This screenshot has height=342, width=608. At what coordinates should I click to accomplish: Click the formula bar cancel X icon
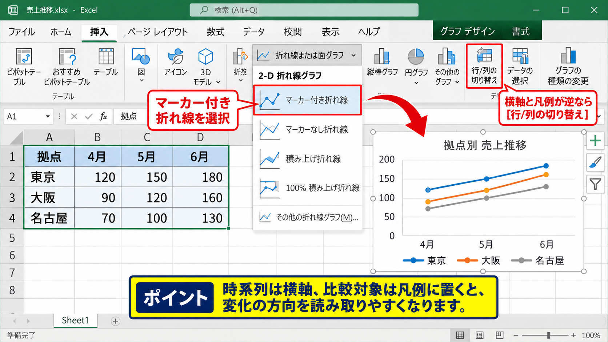pyautogui.click(x=74, y=116)
